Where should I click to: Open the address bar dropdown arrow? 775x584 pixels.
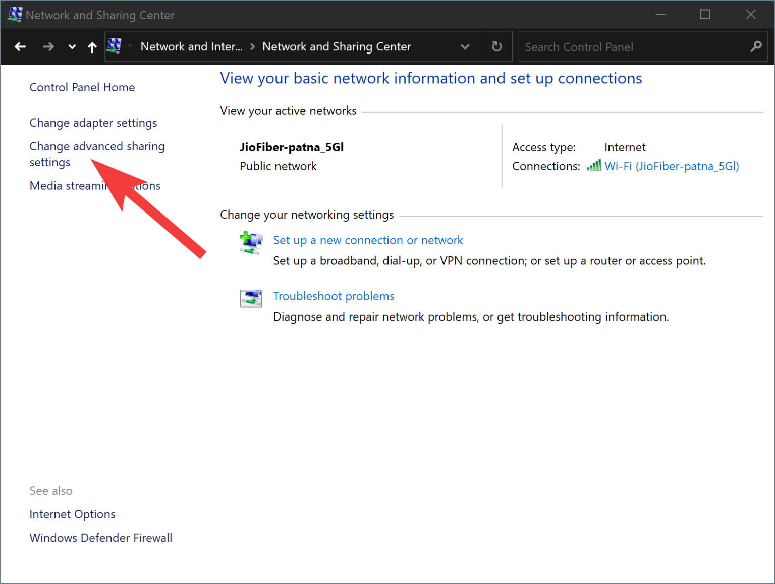(x=465, y=46)
